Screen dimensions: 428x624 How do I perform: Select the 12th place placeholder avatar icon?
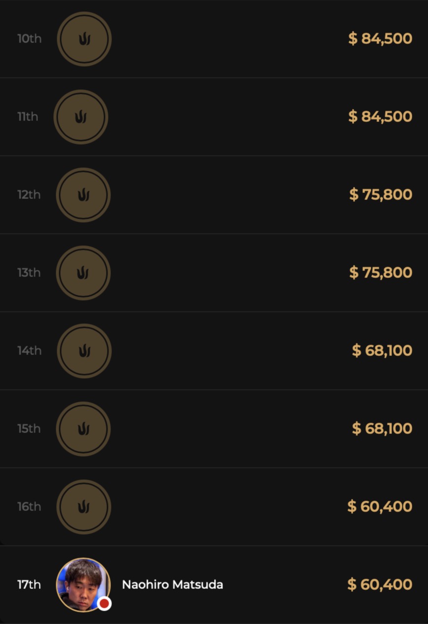coord(83,195)
